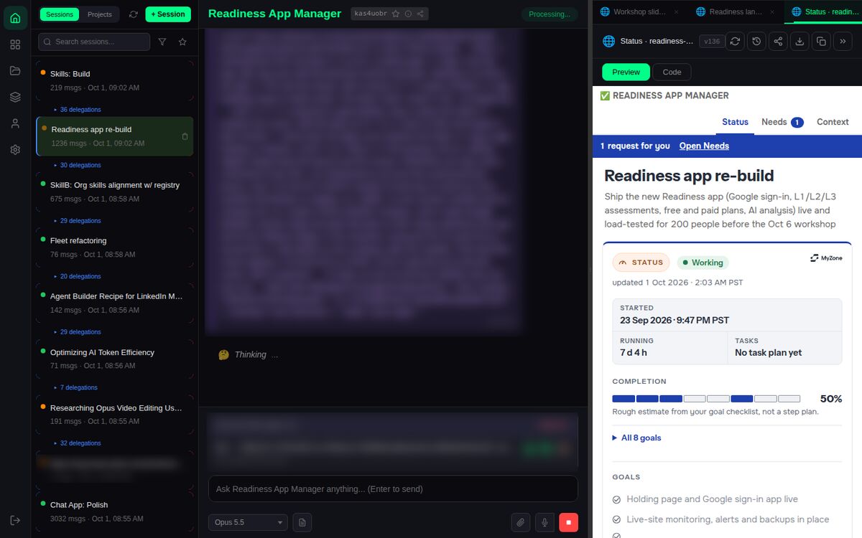
Task: Open the Status tab in preview
Action: [x=735, y=122]
